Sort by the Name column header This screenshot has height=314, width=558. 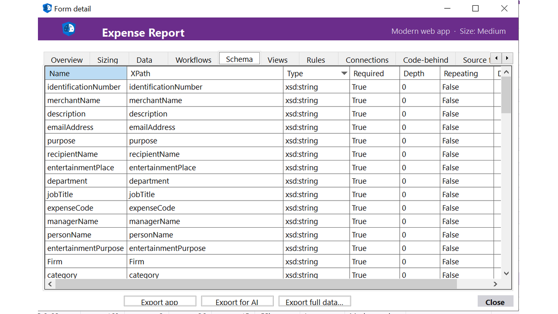click(x=86, y=73)
